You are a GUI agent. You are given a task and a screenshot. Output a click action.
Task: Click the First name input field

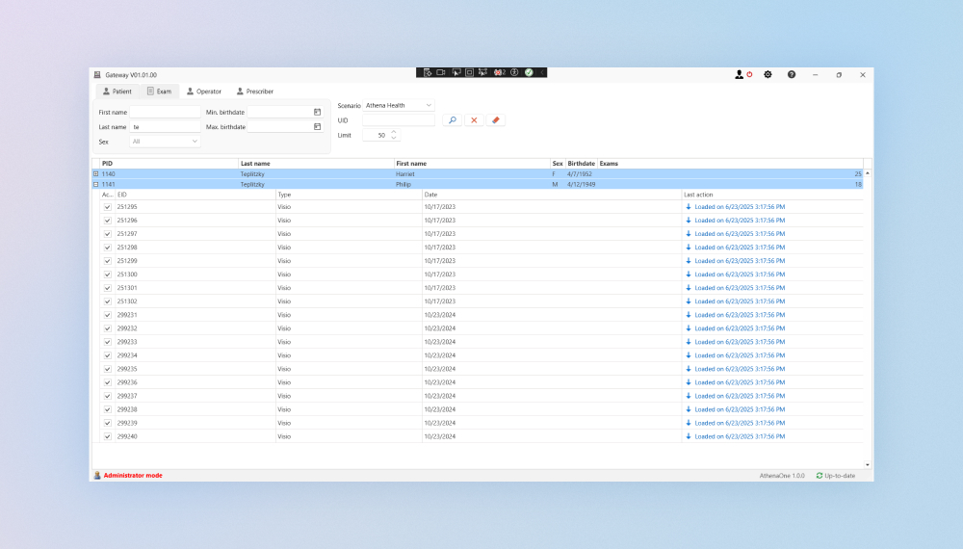coord(165,112)
